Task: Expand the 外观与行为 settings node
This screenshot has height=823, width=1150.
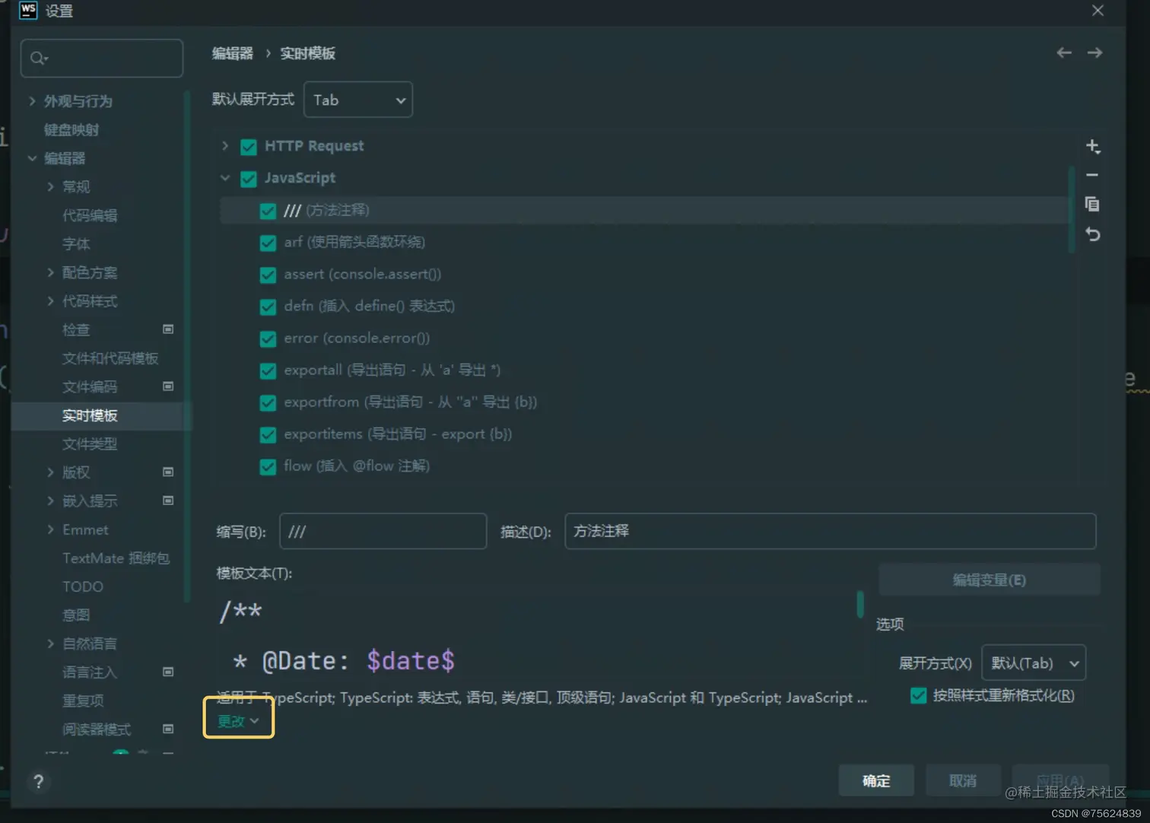Action: pyautogui.click(x=32, y=100)
